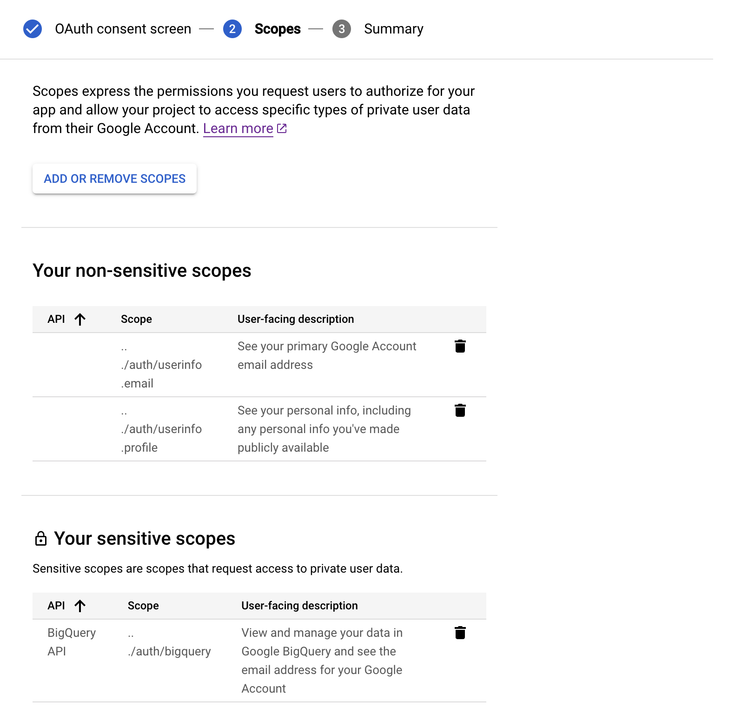The width and height of the screenshot is (755, 721).
Task: Select the Scopes step label
Action: coord(278,29)
